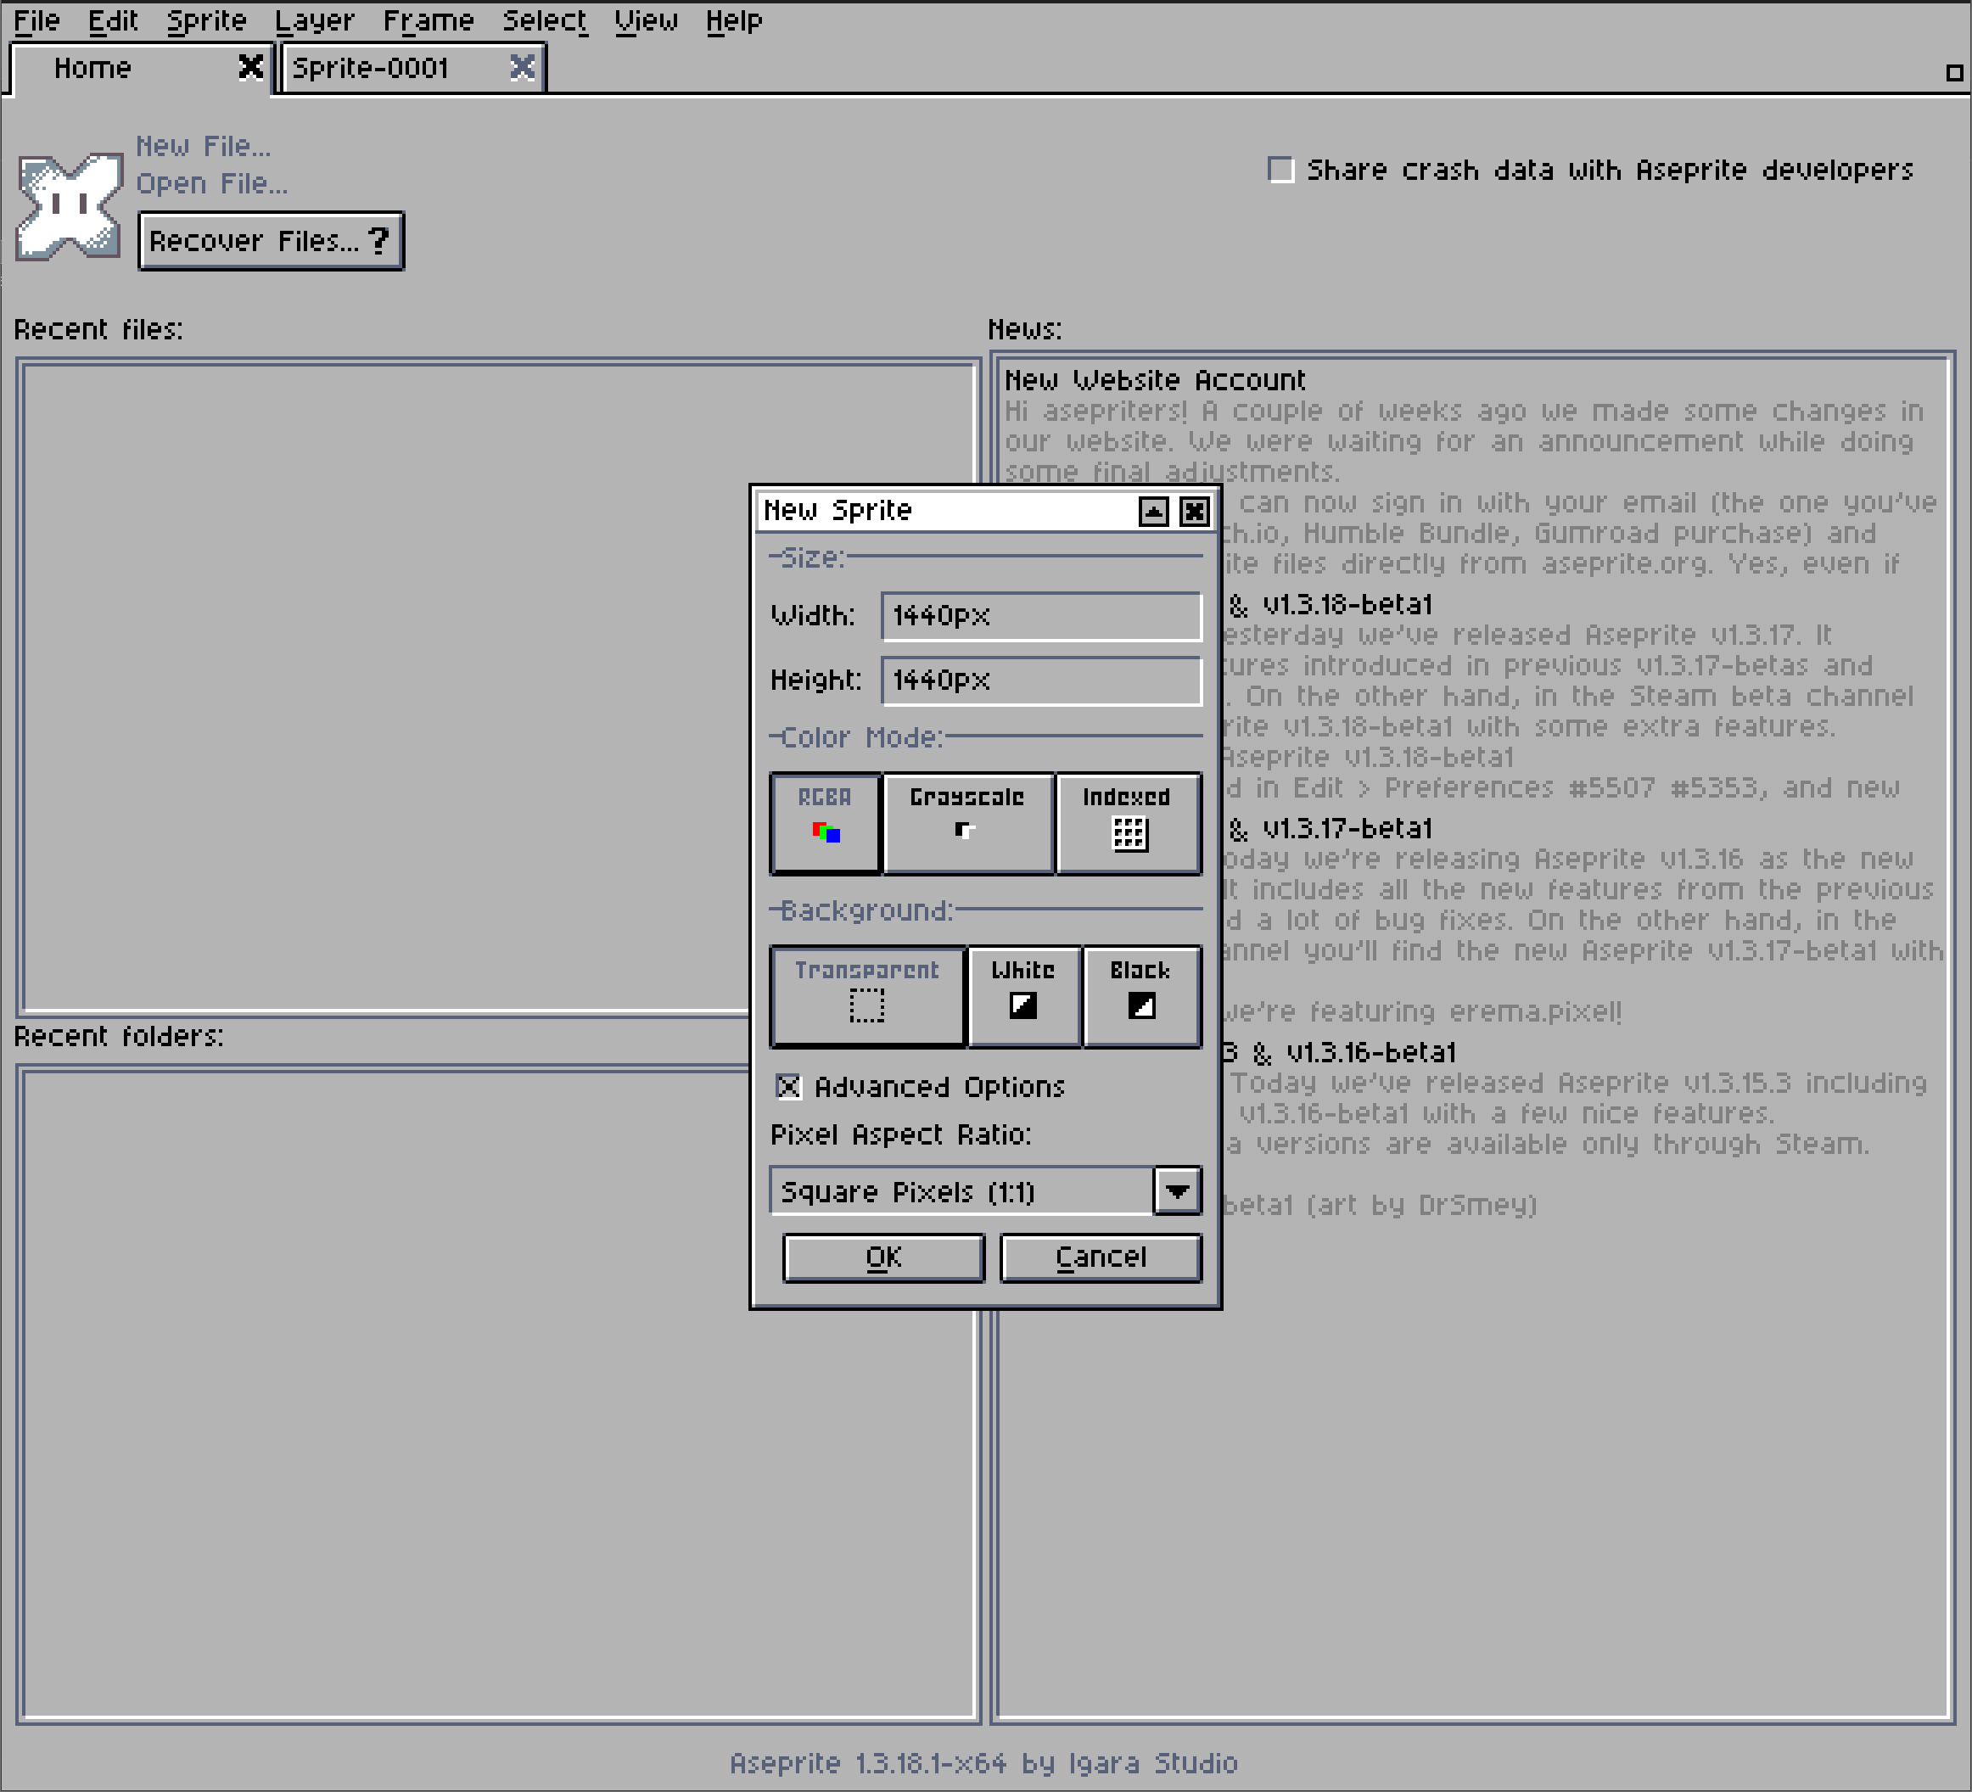Click the Recent files list box
Screen dimensions: 1972x1792
coord(498,687)
